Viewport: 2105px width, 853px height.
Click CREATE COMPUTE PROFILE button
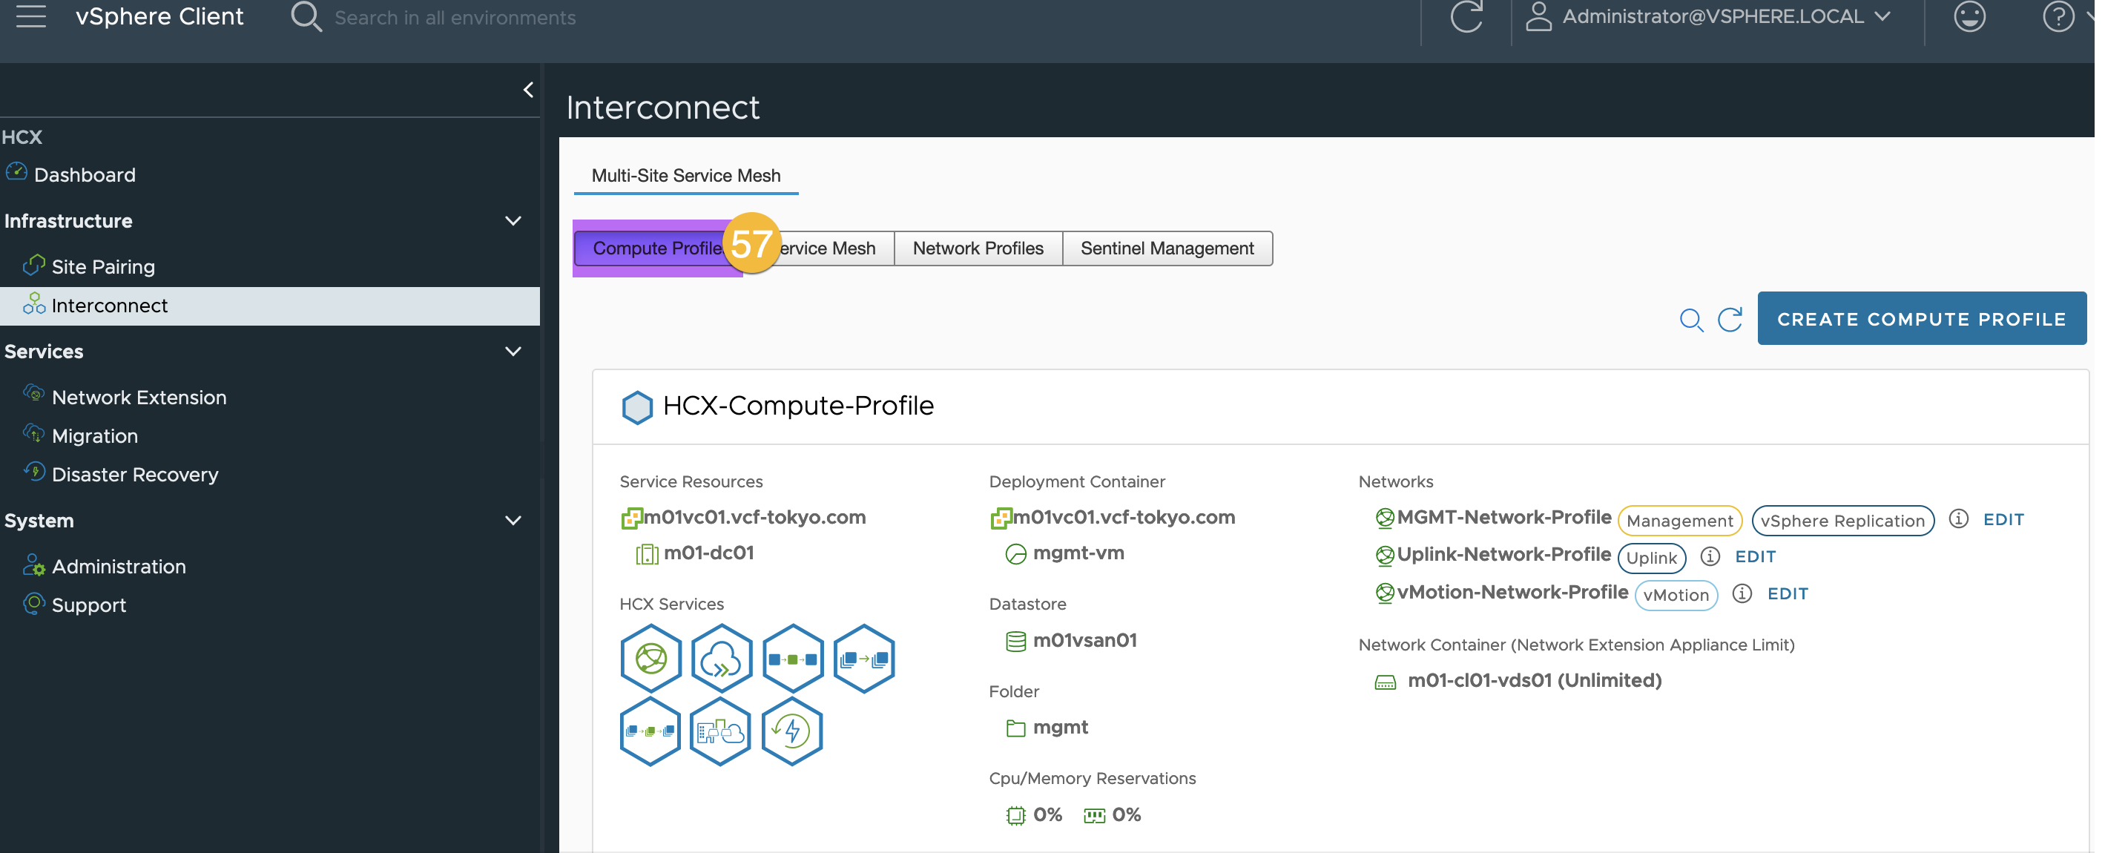1921,319
